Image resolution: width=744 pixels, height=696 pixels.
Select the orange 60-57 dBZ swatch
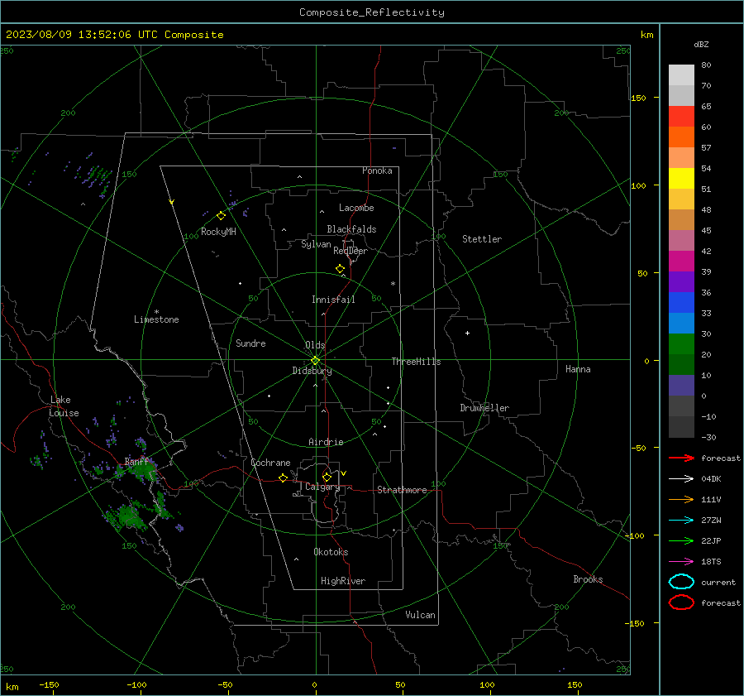[x=681, y=137]
